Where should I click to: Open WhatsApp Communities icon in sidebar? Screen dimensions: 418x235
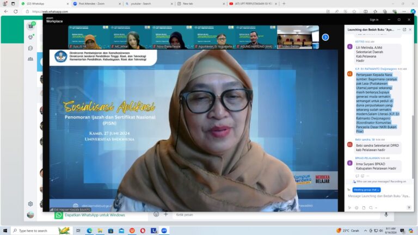coord(30,59)
